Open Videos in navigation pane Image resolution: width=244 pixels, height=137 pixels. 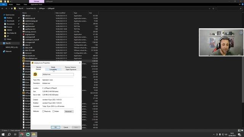[x=9, y=39]
